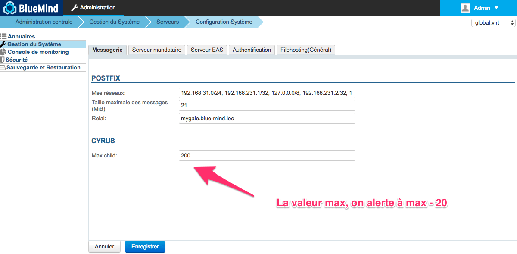Image resolution: width=517 pixels, height=254 pixels.
Task: Click the Sécurité shield icon
Action: click(3, 60)
